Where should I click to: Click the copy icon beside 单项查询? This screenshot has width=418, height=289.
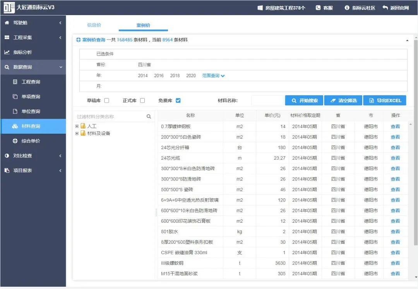coord(15,96)
